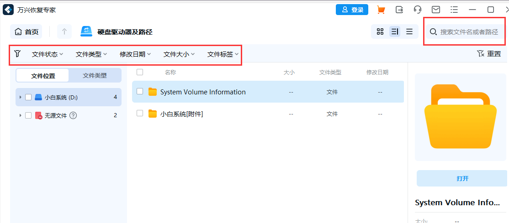Sort by the 修改日期 column header

point(377,72)
